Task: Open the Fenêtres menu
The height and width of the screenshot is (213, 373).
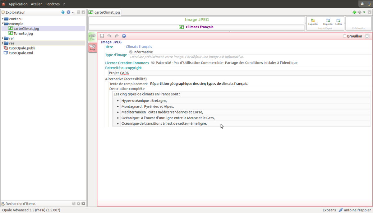Action: [x=52, y=4]
